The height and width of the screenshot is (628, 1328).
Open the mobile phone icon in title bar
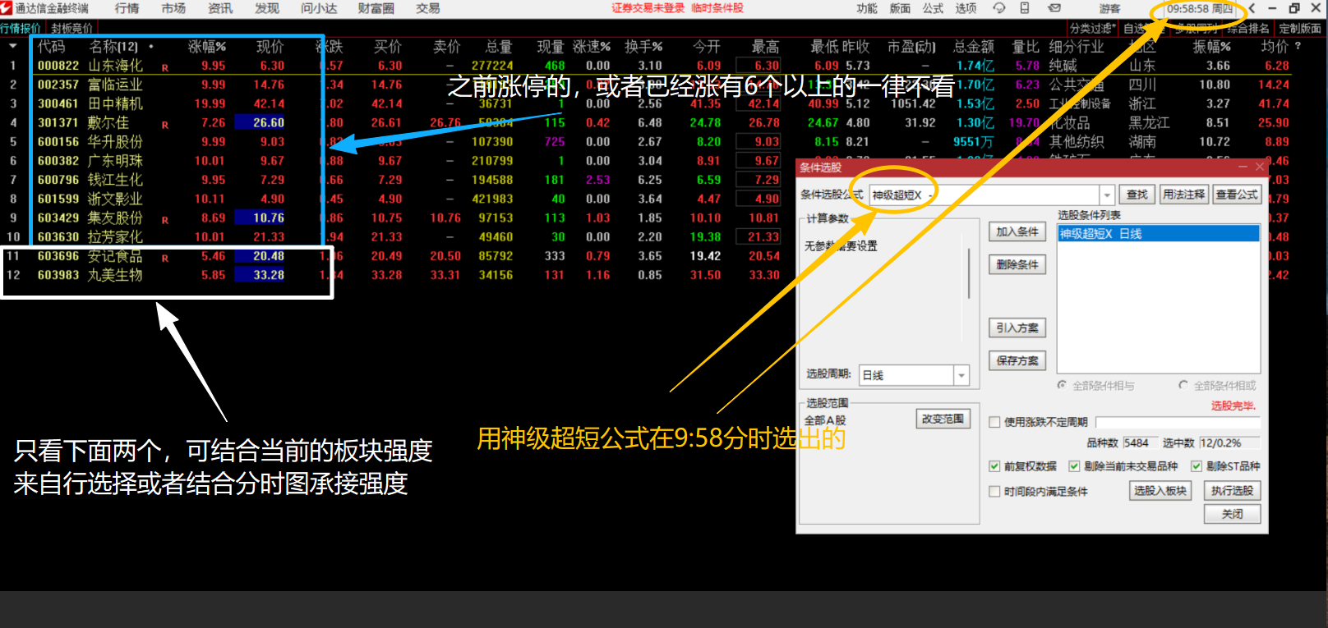pyautogui.click(x=1025, y=8)
